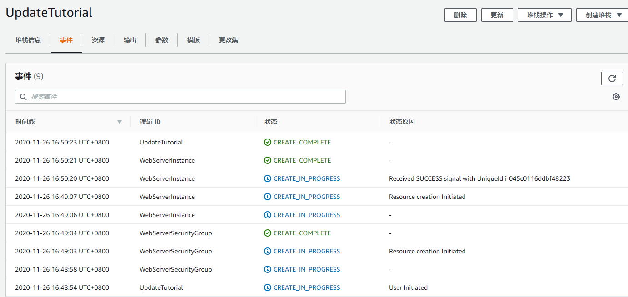The width and height of the screenshot is (628, 297).
Task: Select the 事件 tab
Action: [x=66, y=40]
